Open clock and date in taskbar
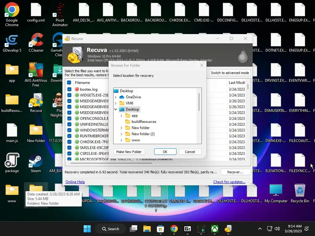315x236 pixels. pos(293,229)
